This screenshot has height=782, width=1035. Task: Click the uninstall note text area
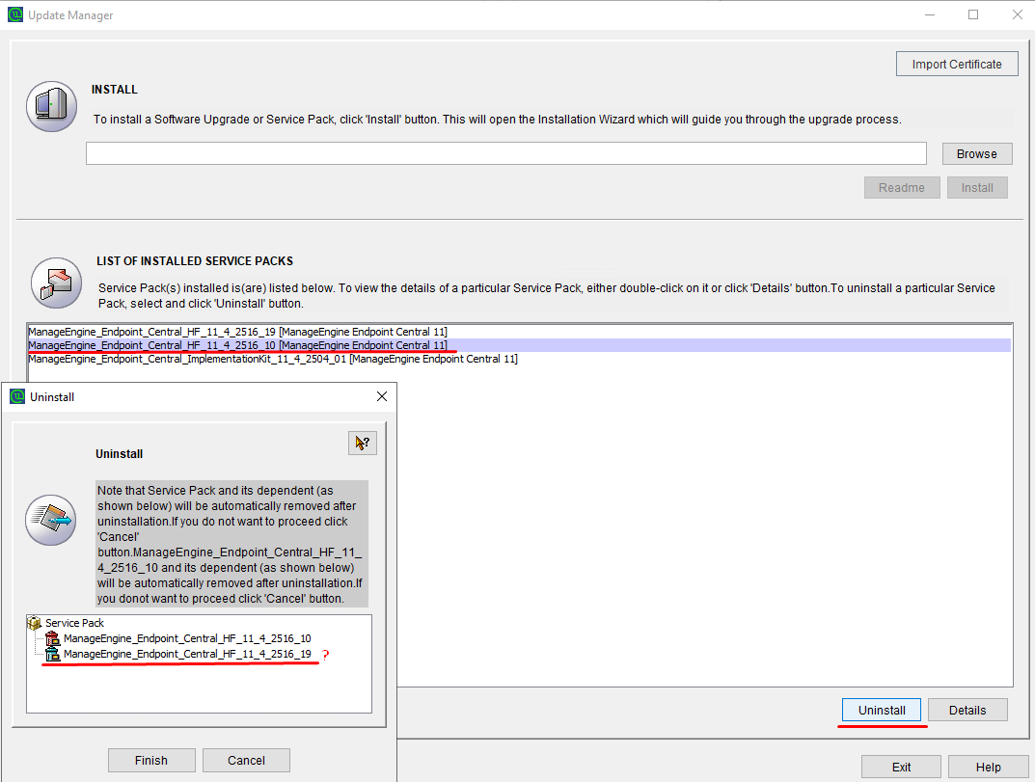point(232,544)
